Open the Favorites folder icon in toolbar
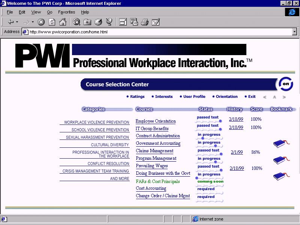 point(87,22)
